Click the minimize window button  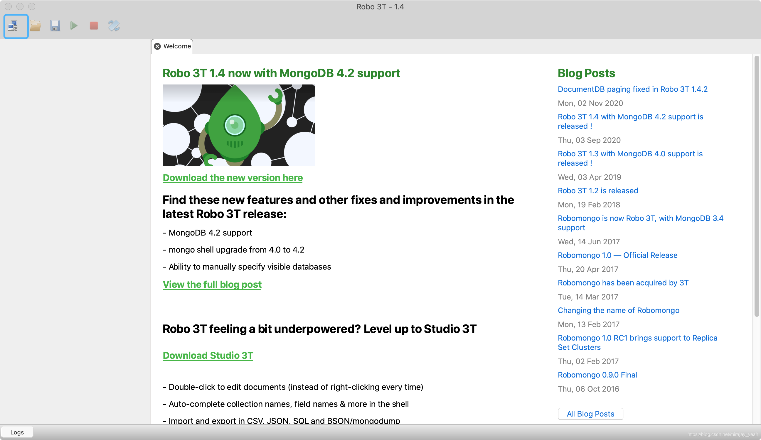[20, 6]
